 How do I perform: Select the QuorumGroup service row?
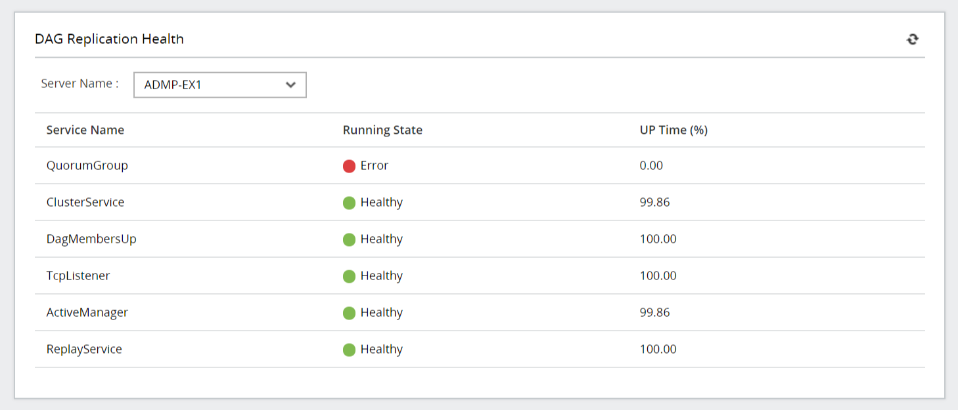[x=87, y=165]
